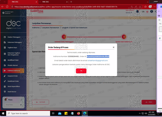
Task: Open a new browser tab
Action: pos(71,2)
